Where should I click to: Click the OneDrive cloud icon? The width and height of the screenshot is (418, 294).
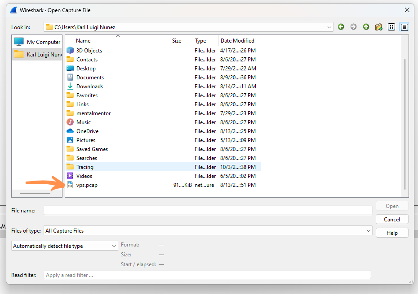70,131
